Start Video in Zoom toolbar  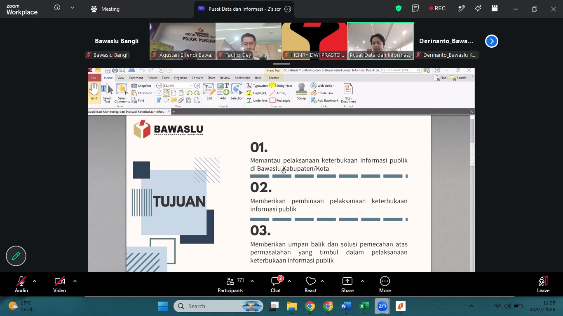59,284
